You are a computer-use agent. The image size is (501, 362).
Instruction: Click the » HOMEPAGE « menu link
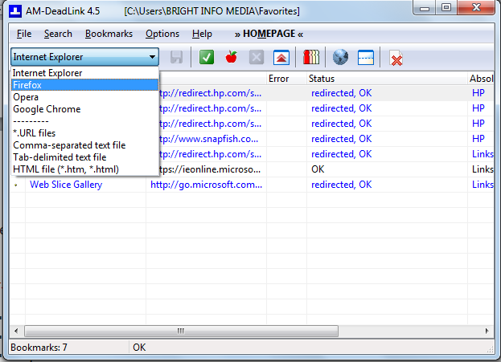(269, 34)
